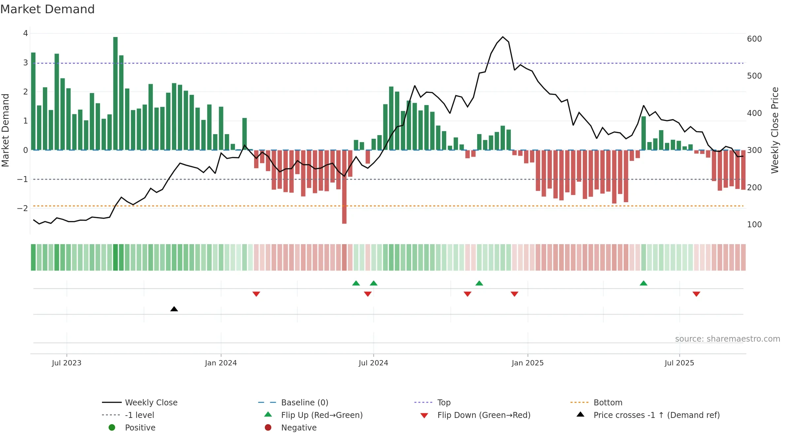Click the last green flip-up marker before Jul 2025

[x=643, y=283]
